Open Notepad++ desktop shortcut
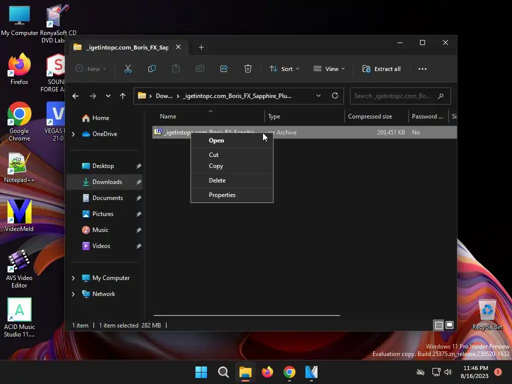Screen dimensions: 512x384 (19, 167)
